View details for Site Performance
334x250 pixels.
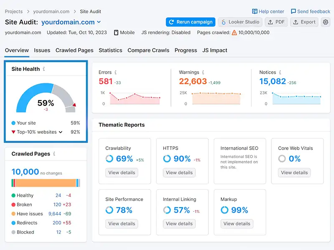click(121, 224)
